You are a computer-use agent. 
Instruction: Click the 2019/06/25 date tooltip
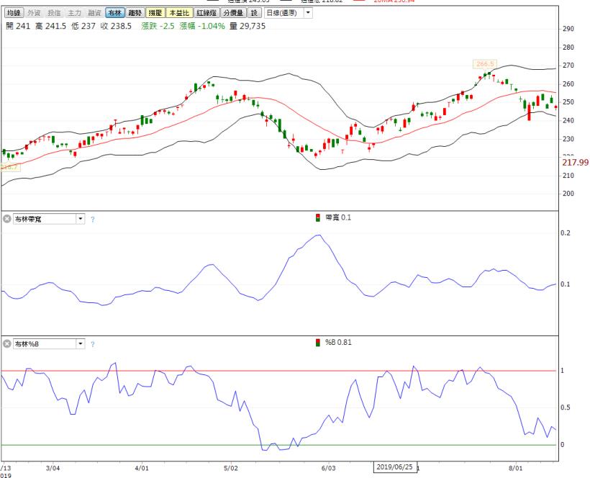click(x=395, y=466)
